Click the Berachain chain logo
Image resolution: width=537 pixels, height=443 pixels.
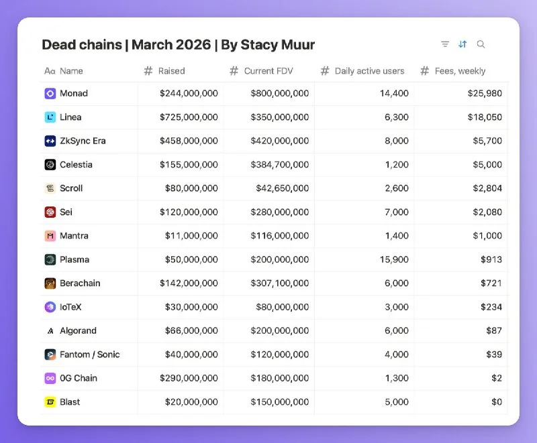(x=50, y=283)
